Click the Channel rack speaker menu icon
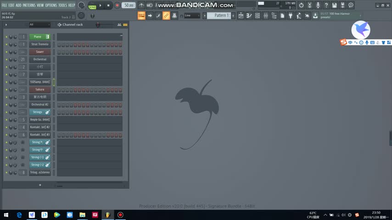 click(x=59, y=24)
